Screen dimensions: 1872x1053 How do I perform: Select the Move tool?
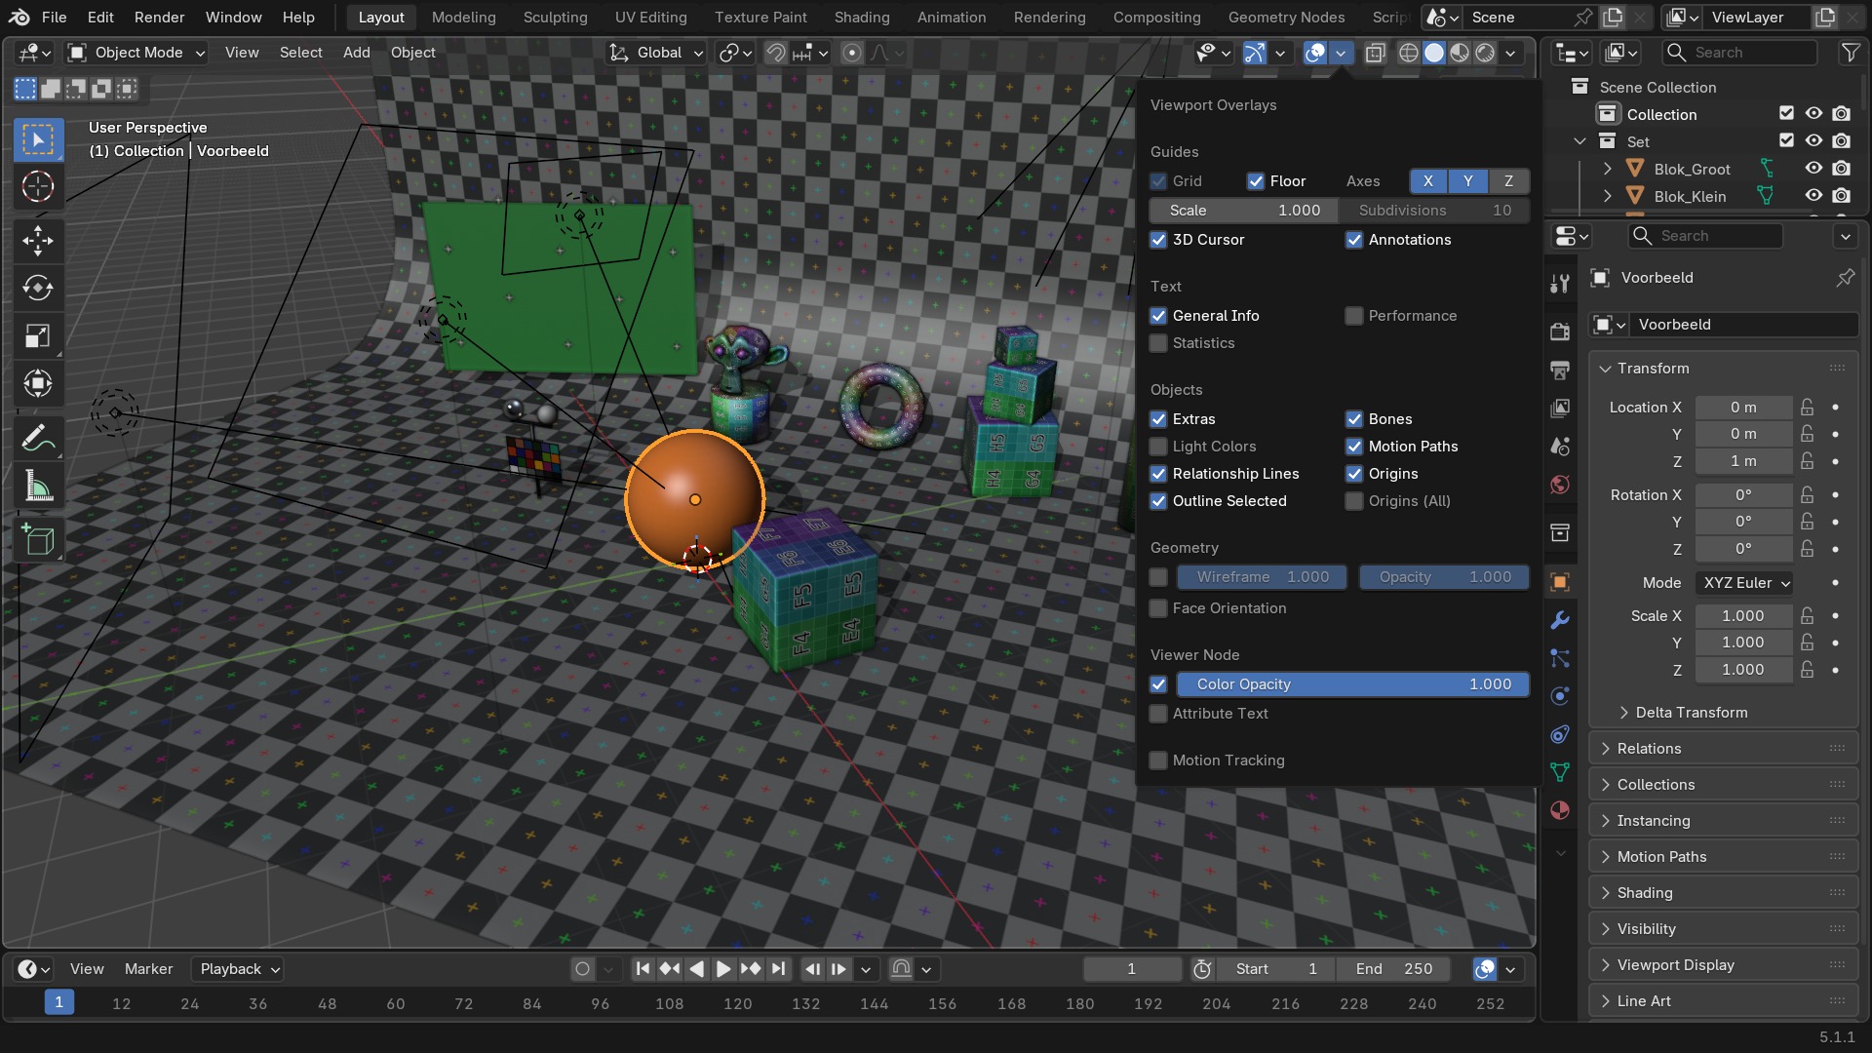[x=38, y=240]
